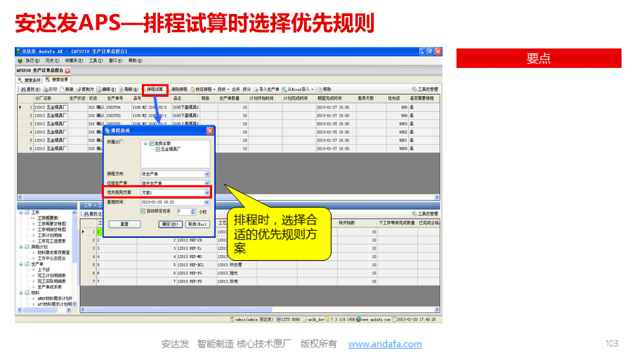Screen dimensions: 637x357
Task: Click the www.andafa.com globe status icon
Action: pos(359,320)
